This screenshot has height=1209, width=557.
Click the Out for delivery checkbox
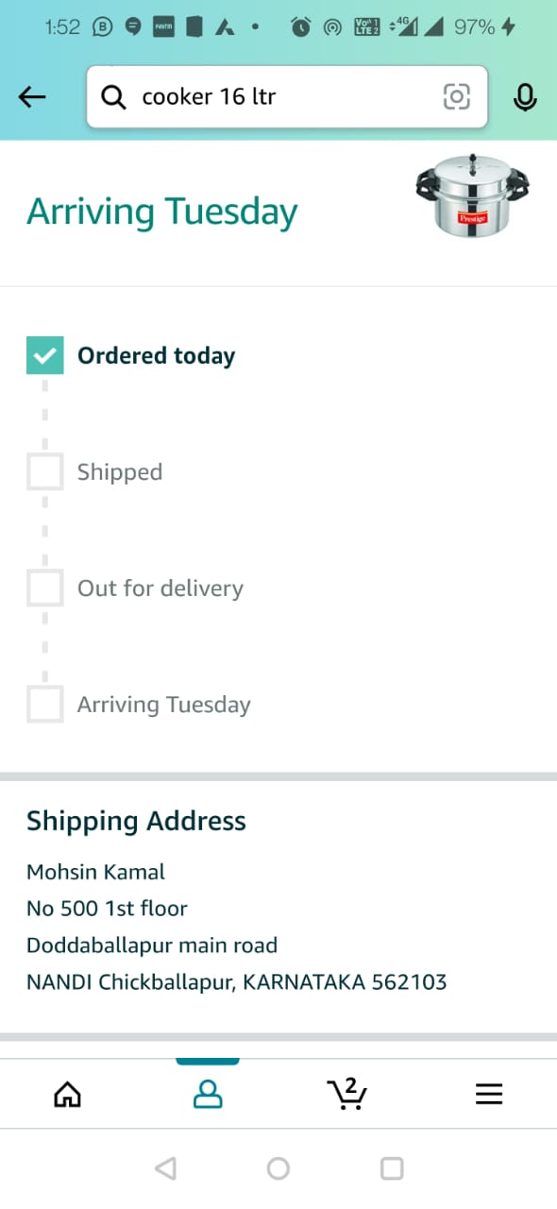[45, 587]
